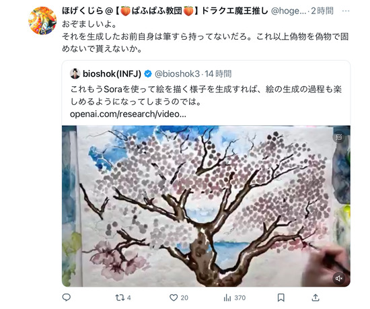Open the bioshok(INFJ) display name
370x309 pixels.
click(112, 74)
